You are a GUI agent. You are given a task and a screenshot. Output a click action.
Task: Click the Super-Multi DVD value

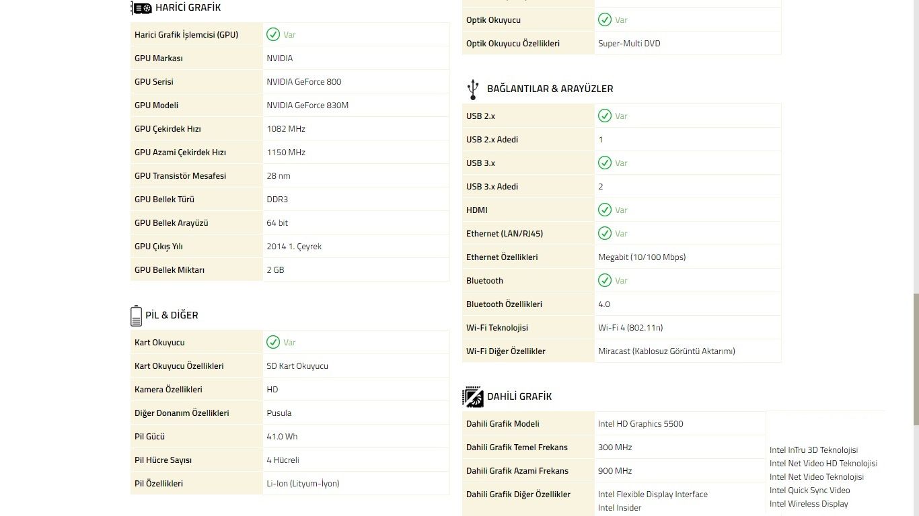[629, 44]
